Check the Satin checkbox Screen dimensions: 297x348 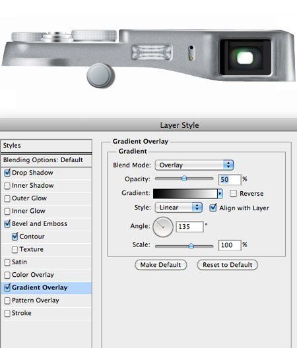pos(7,262)
